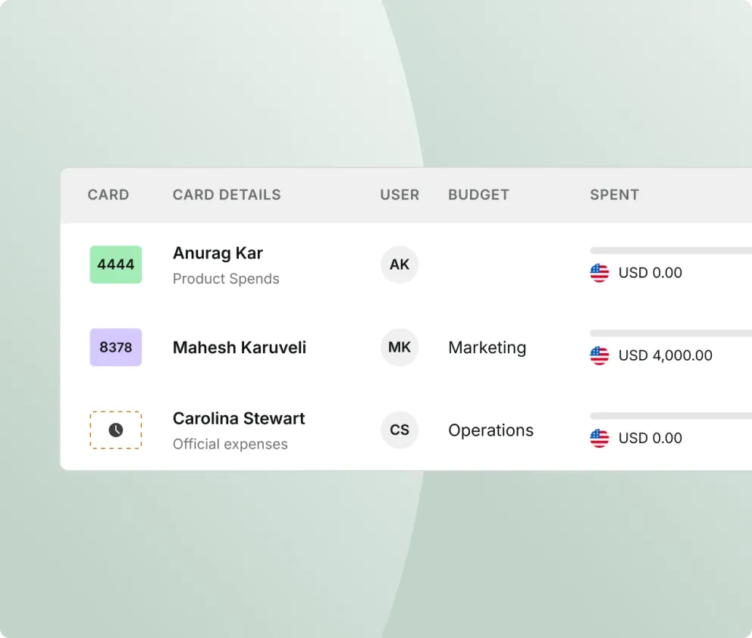
Task: Click the spend progress bar for Carolina Stewart
Action: coord(671,415)
